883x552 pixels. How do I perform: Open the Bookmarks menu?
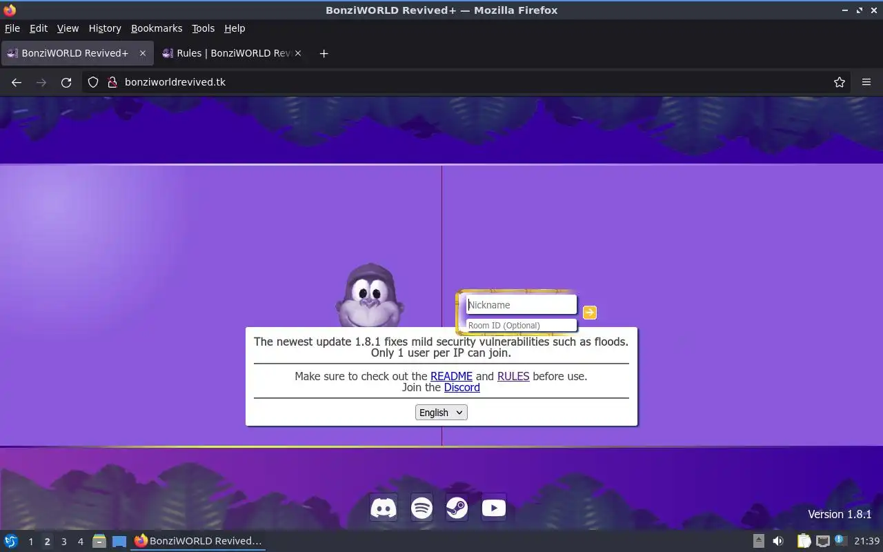(157, 28)
